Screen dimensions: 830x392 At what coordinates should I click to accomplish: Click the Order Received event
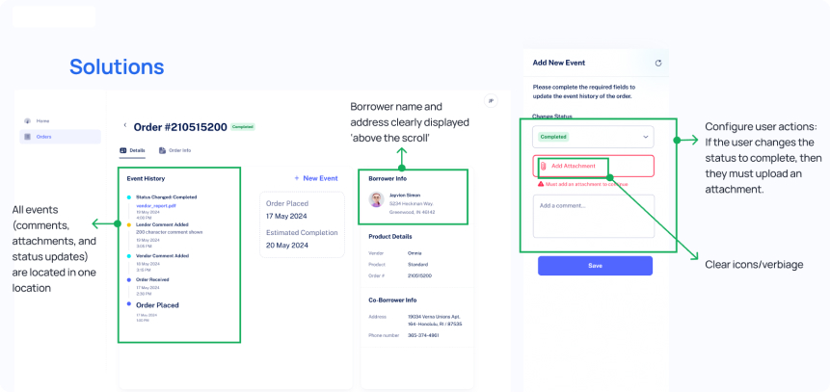pyautogui.click(x=152, y=279)
